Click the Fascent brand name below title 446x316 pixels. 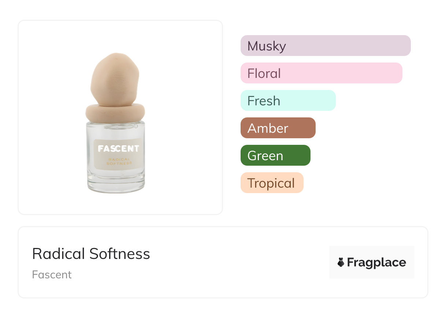[x=52, y=275]
